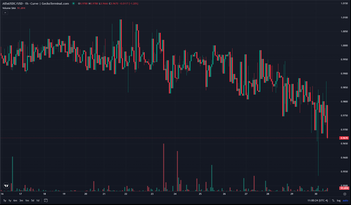Switch to the 3m range
Screen dimensions: 351x205
(21, 201)
